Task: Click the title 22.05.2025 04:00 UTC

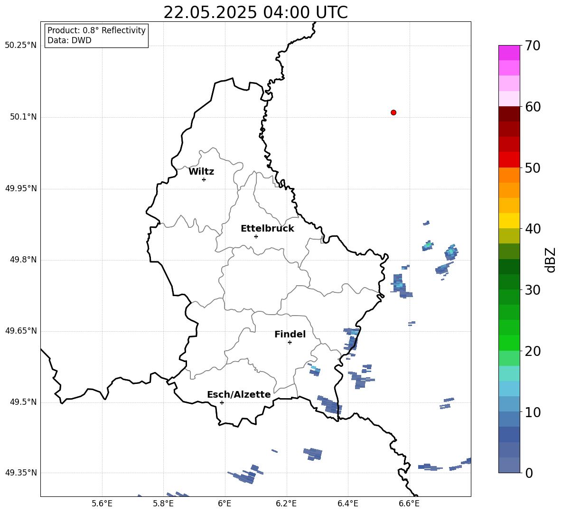Action: pyautogui.click(x=255, y=12)
